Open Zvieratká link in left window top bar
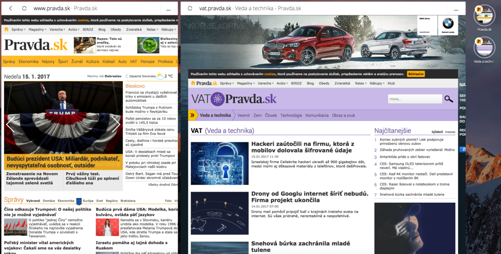Screen dimensions: 501x254 134,30
